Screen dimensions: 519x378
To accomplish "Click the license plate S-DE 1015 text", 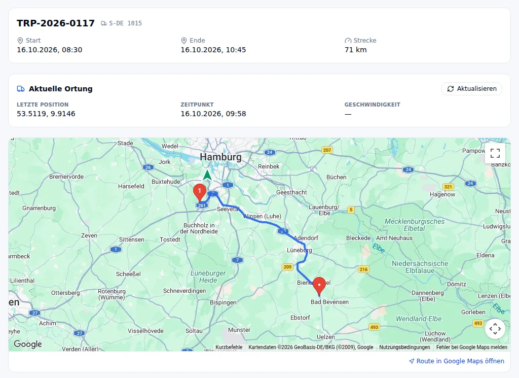I will click(126, 23).
